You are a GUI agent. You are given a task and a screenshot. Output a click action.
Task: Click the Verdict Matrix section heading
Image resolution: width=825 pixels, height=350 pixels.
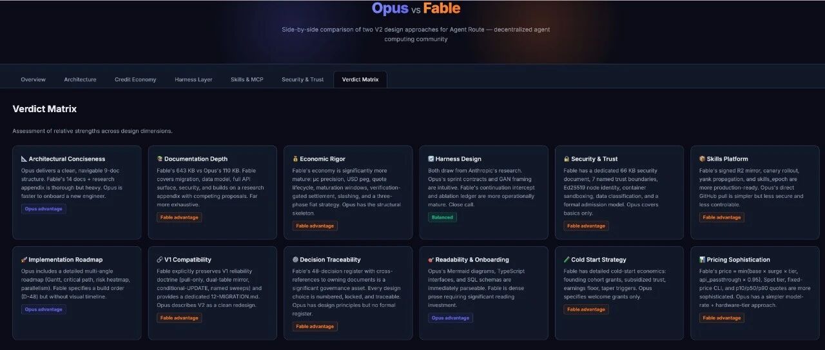click(x=44, y=109)
